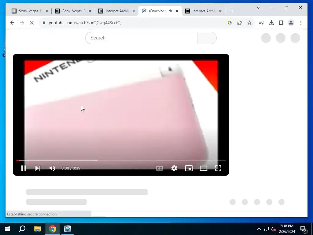Open video settings gear

coord(174,168)
